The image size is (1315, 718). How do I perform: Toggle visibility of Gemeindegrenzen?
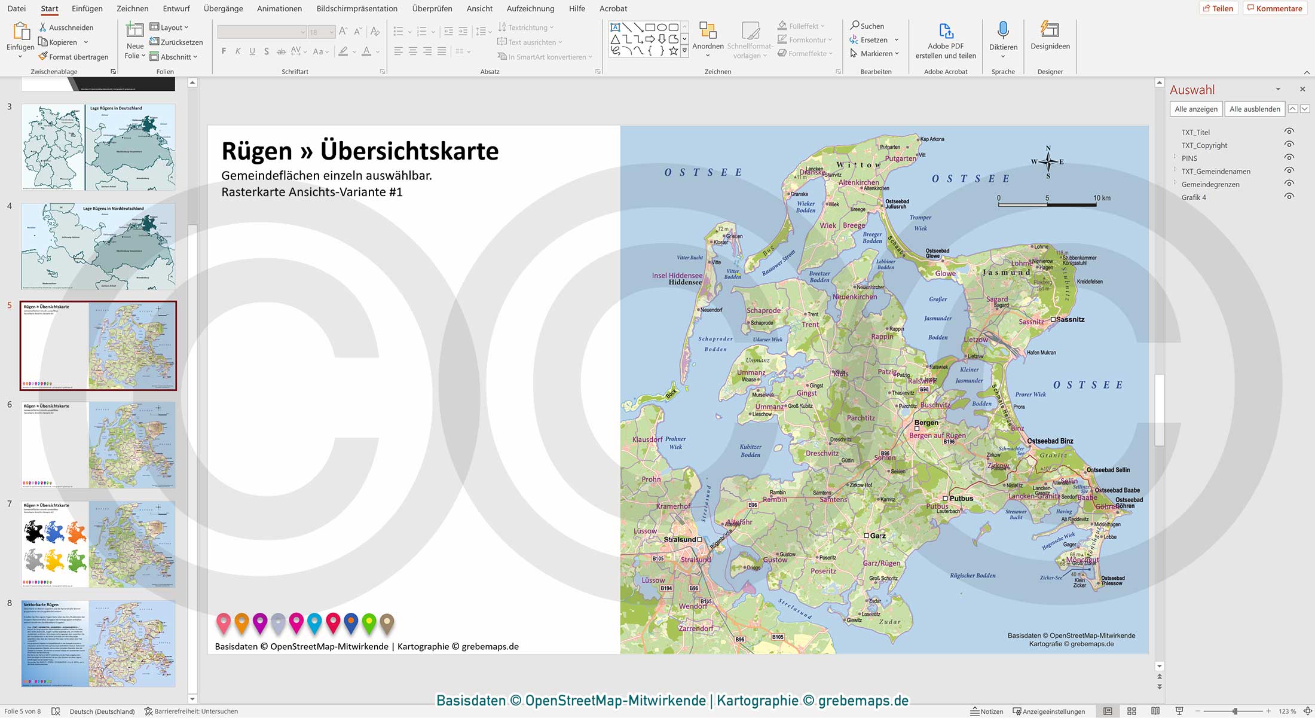click(x=1288, y=184)
